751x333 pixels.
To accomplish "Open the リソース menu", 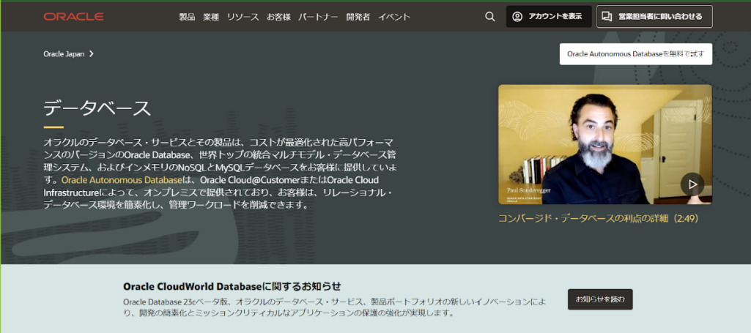I will pyautogui.click(x=243, y=17).
